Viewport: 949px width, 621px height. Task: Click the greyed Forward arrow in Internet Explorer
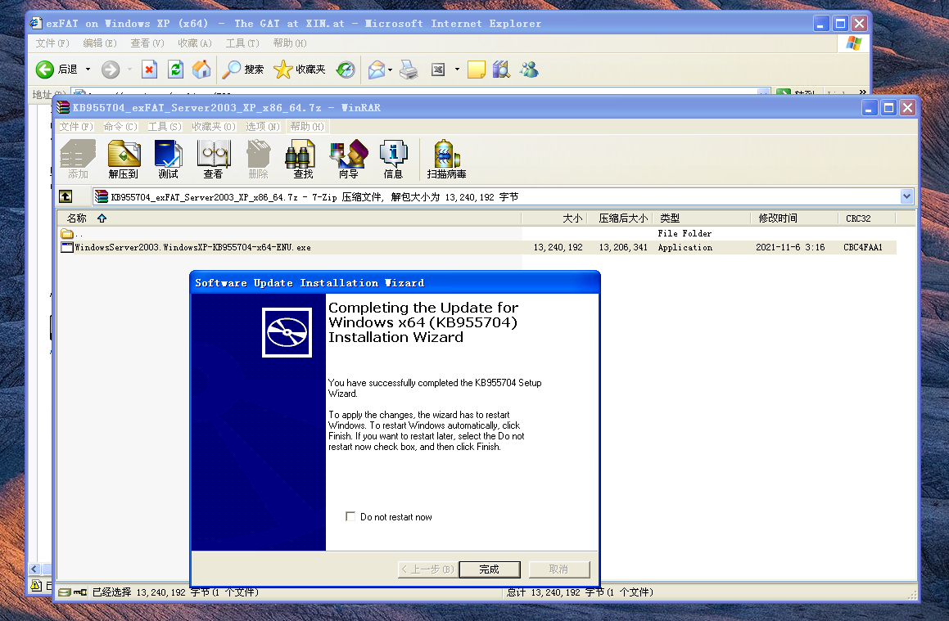pyautogui.click(x=111, y=70)
